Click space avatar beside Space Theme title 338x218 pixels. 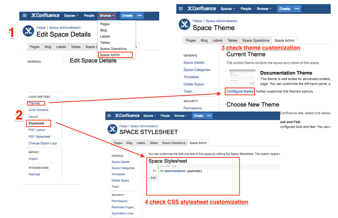[x=185, y=24]
